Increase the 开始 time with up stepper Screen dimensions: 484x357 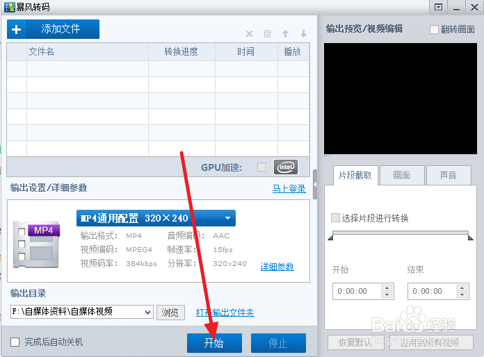tap(387, 288)
